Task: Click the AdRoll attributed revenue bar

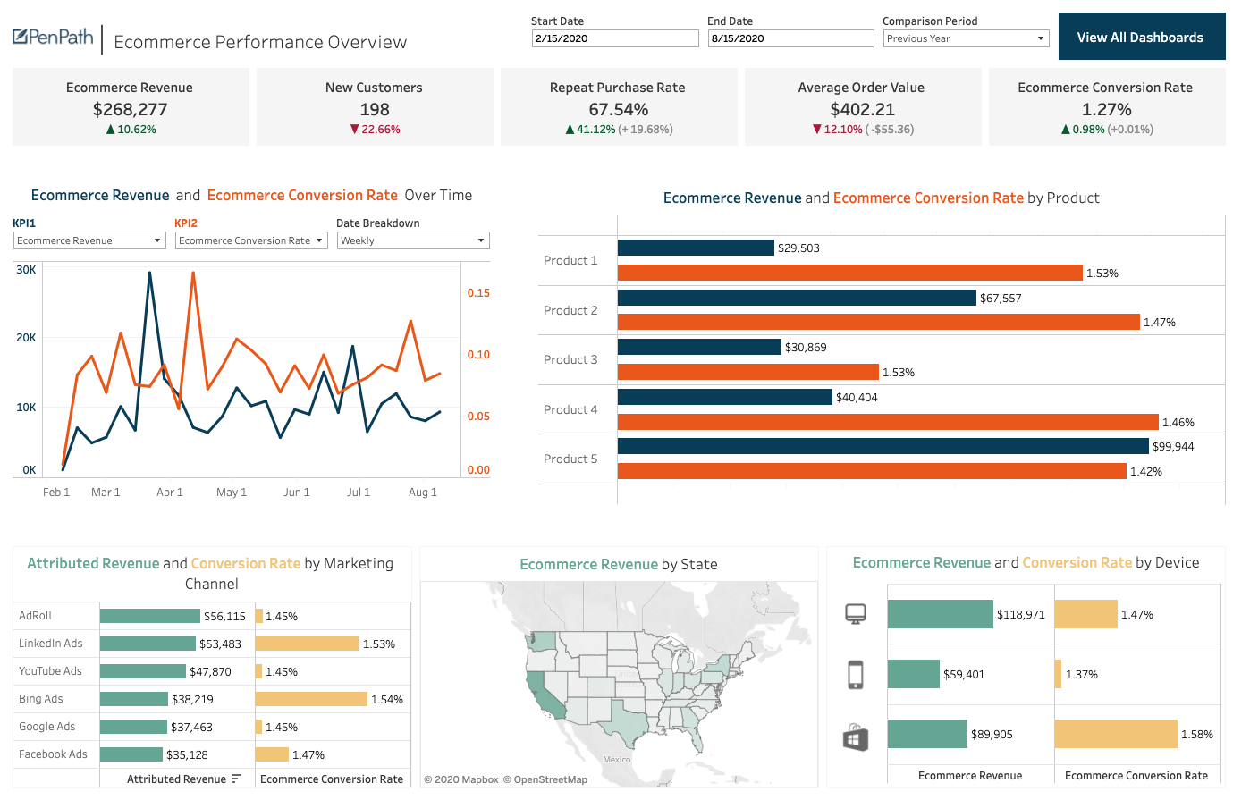Action: pyautogui.click(x=149, y=616)
